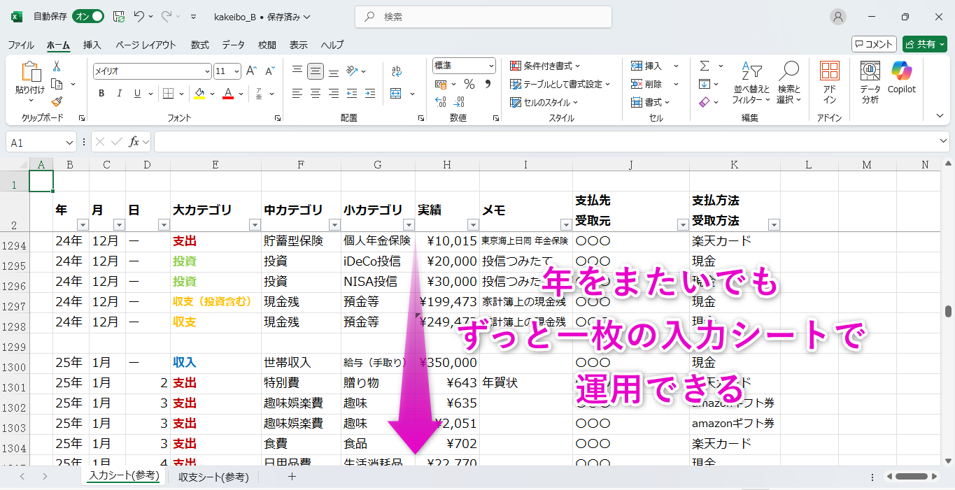
Task: Expand the 大カテゴリ column filter
Action: (x=255, y=225)
